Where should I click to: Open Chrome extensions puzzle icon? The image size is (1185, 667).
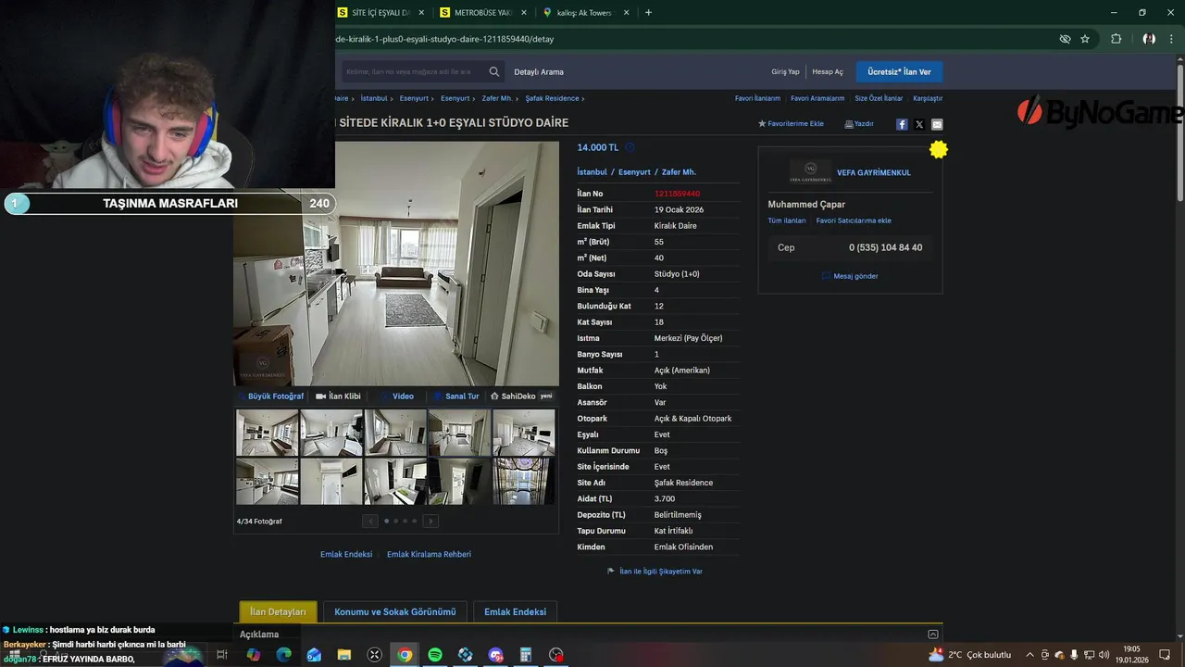(1116, 39)
